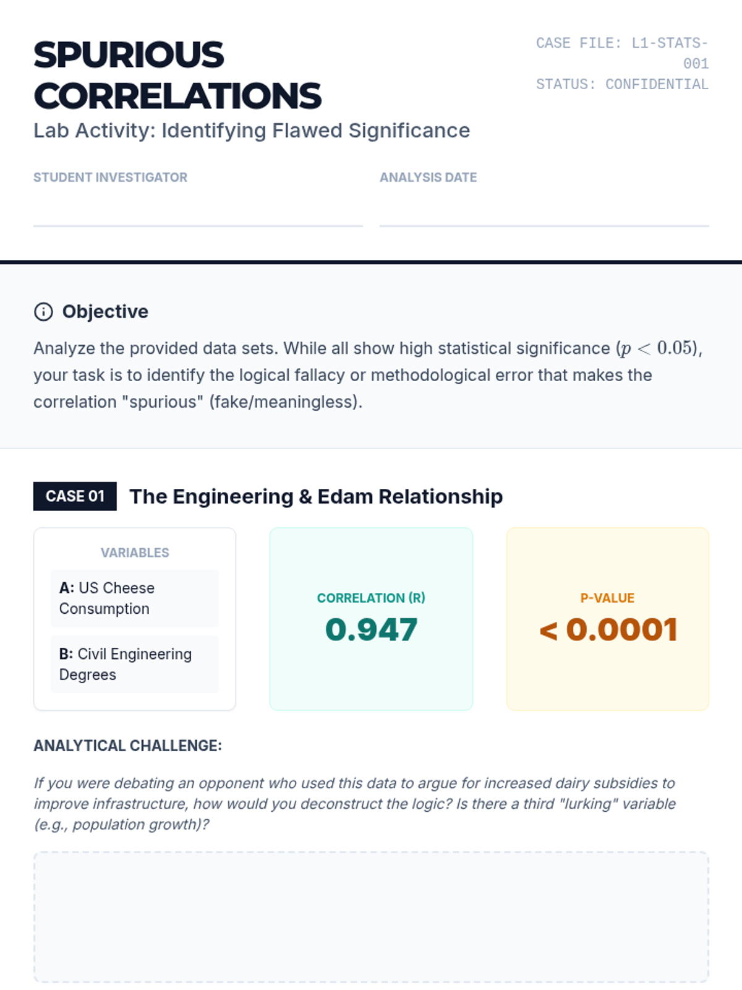The image size is (742, 990).
Task: Click the Analytical Challenge label
Action: (127, 746)
